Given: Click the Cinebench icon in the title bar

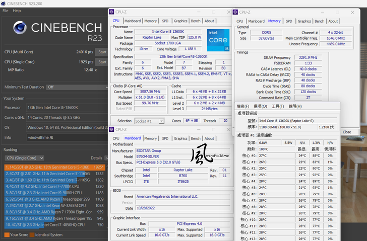Looking at the screenshot, I should pos(4,3).
